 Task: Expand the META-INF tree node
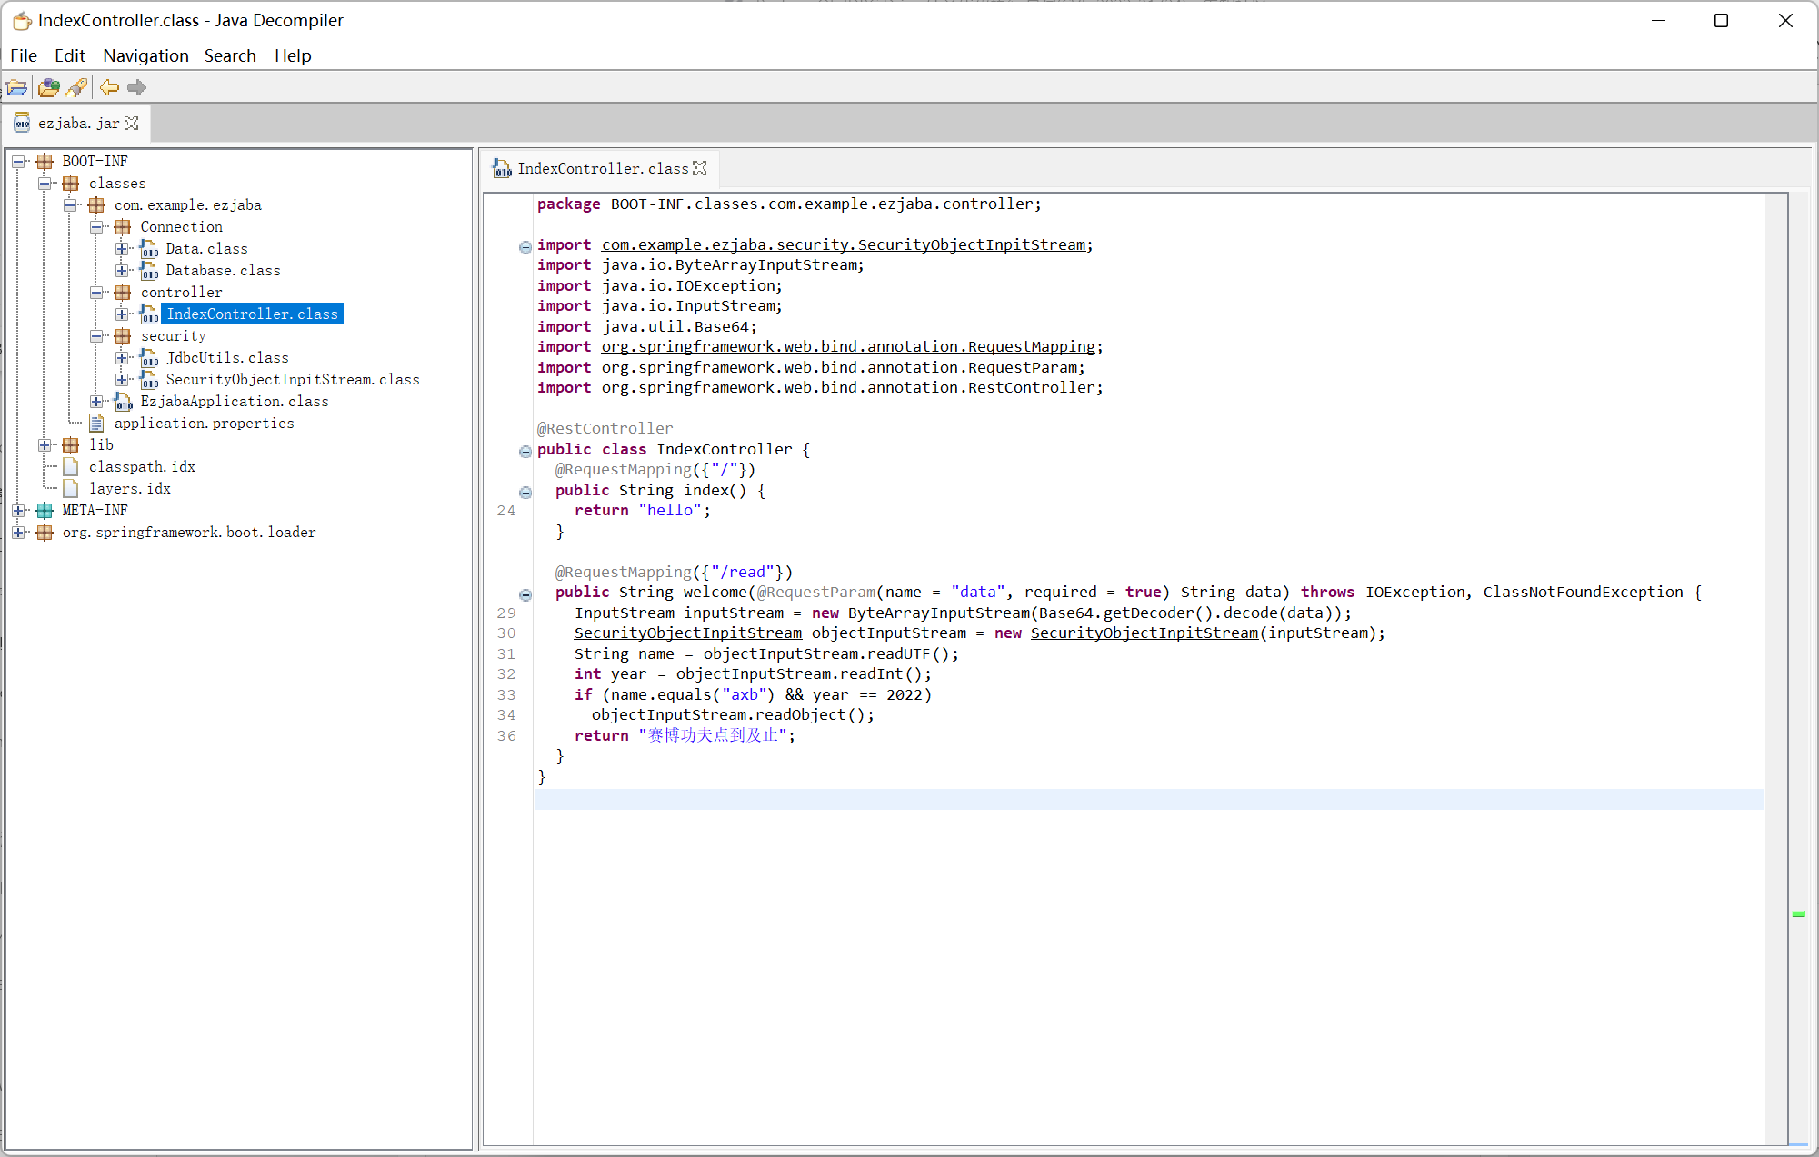18,511
